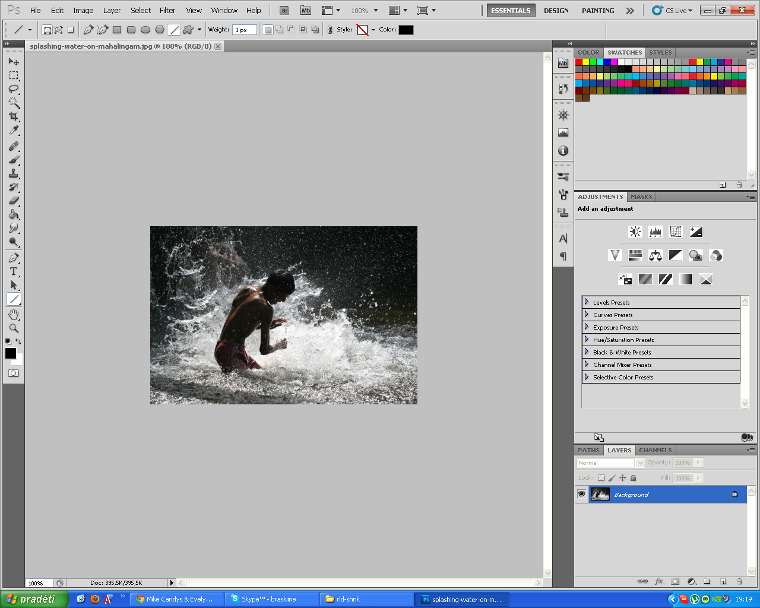Select the Zoom tool

coord(14,328)
